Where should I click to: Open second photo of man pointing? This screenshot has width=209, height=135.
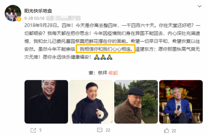click(x=91, y=102)
